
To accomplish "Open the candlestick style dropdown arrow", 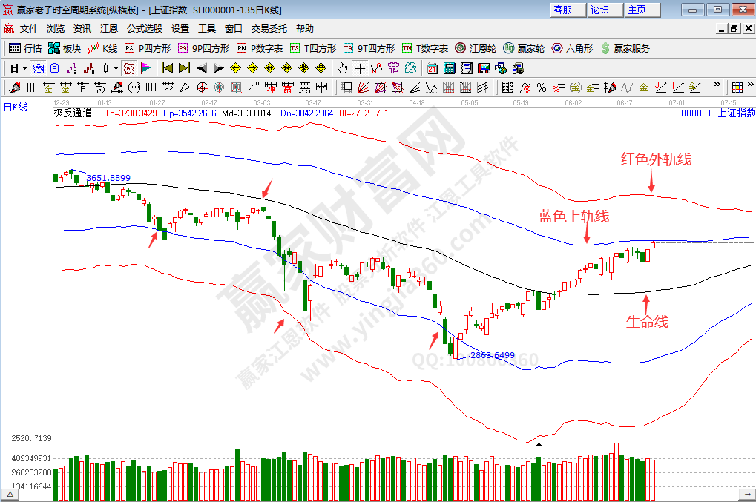I will tap(116, 68).
